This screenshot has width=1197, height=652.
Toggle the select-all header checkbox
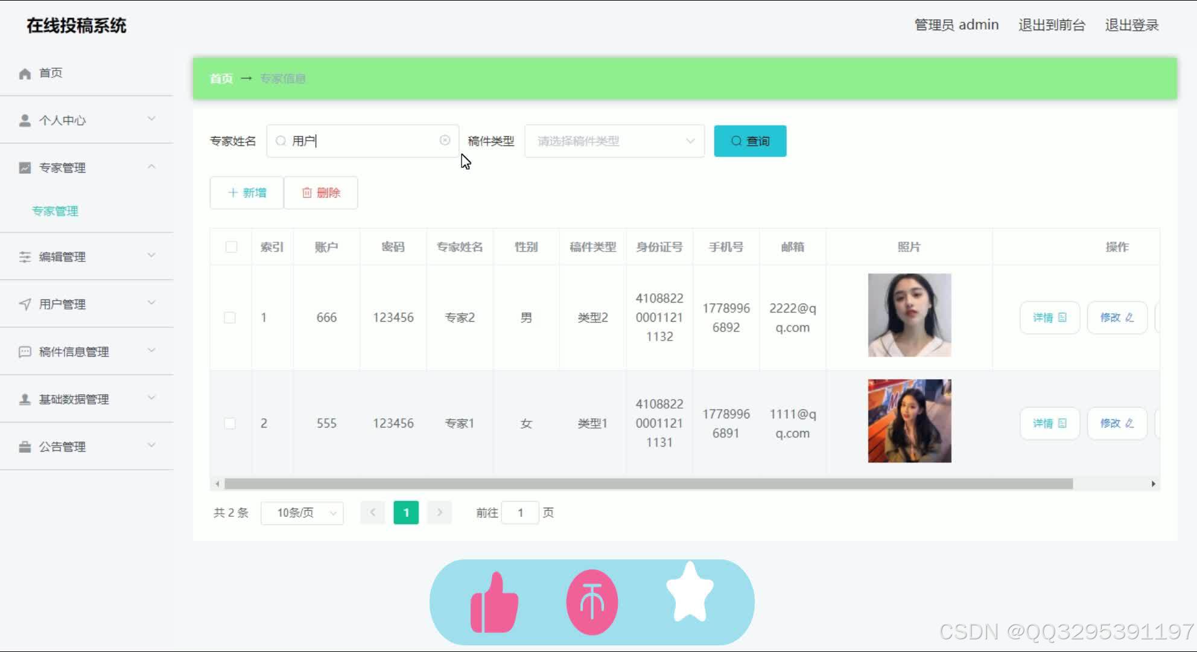[x=231, y=247]
